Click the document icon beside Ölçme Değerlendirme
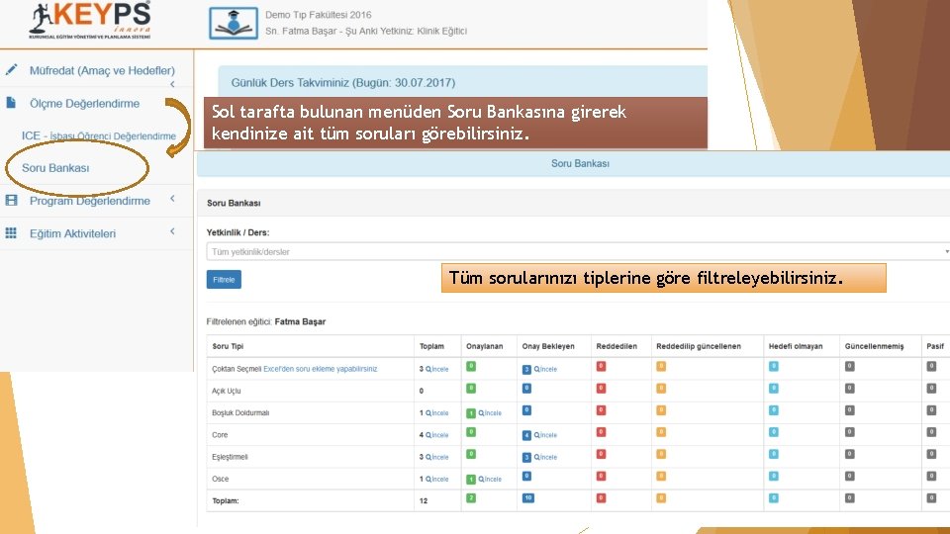 pyautogui.click(x=11, y=102)
